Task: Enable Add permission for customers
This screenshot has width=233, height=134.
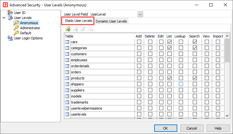Action: pyautogui.click(x=139, y=54)
